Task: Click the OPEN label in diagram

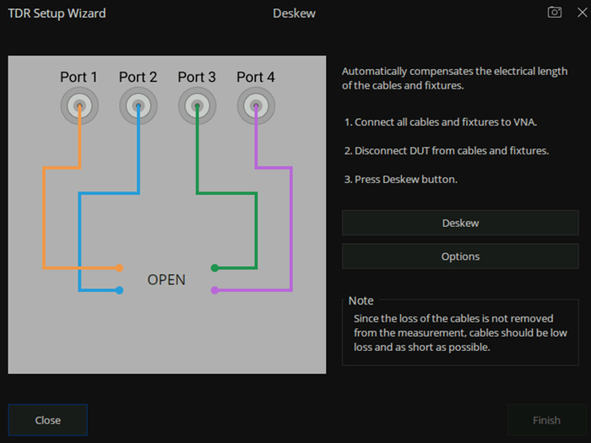Action: (166, 280)
